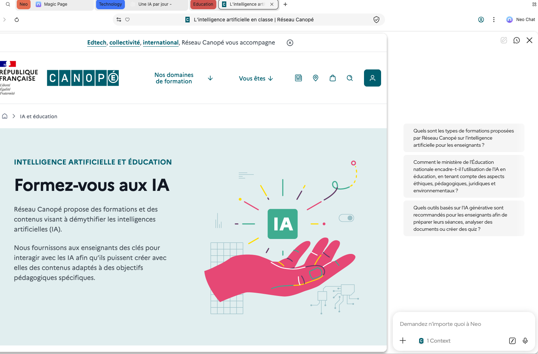Toggle the switch in the IA illustration
Screen dimensions: 538x354
pyautogui.click(x=346, y=218)
